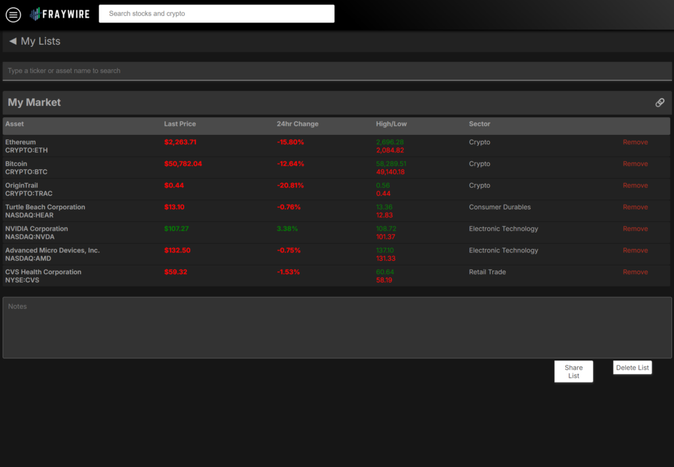Click Turtle Beach last price $13.10
Image resolution: width=674 pixels, height=467 pixels.
click(174, 207)
